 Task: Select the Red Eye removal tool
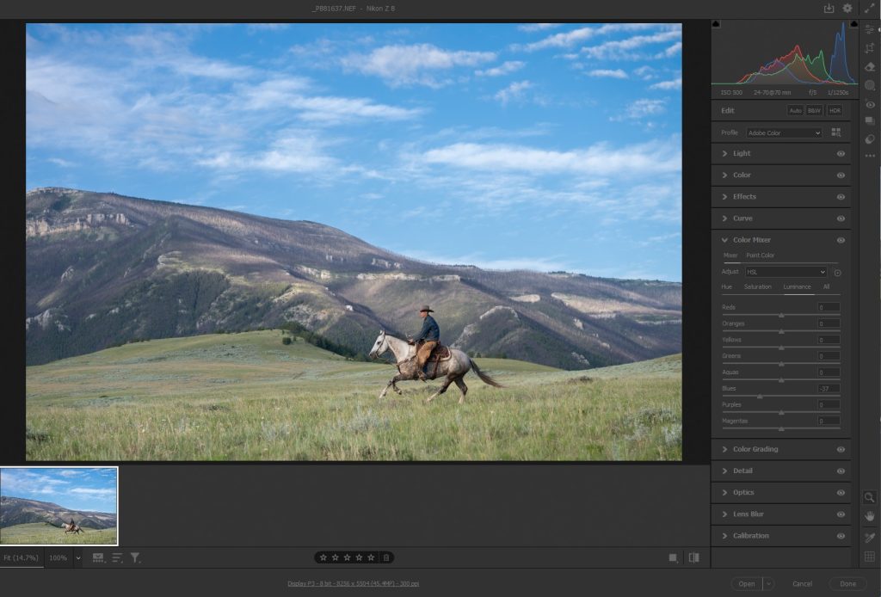pos(870,104)
